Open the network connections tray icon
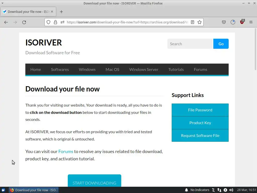This screenshot has width=257, height=193. pyautogui.click(x=219, y=190)
